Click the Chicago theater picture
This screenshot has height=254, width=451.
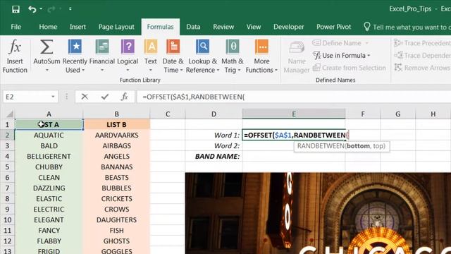point(318,213)
